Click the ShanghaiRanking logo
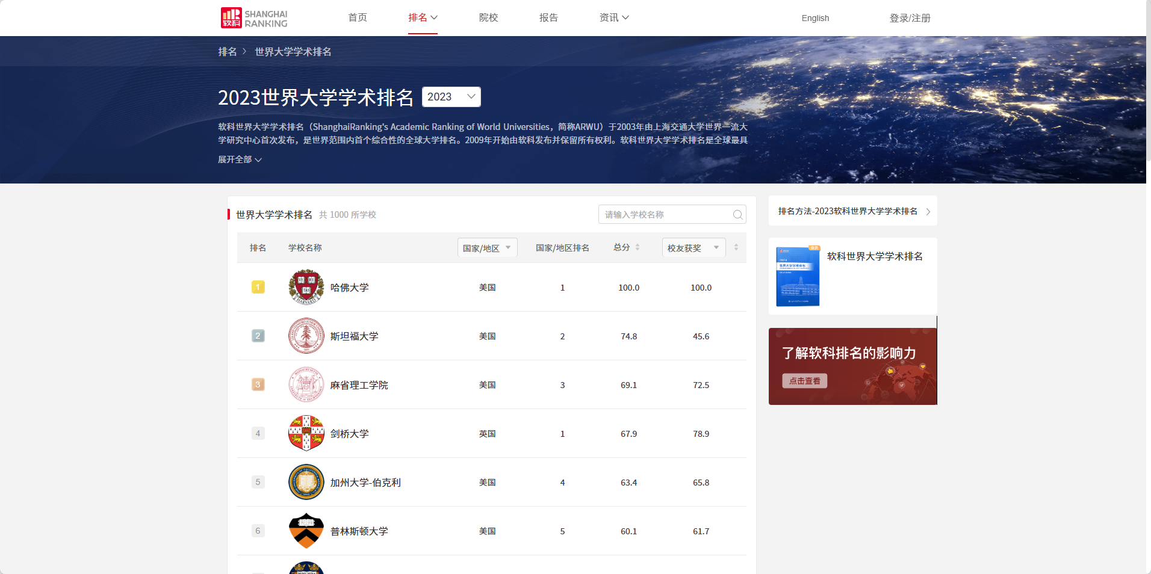Image resolution: width=1151 pixels, height=574 pixels. [254, 18]
